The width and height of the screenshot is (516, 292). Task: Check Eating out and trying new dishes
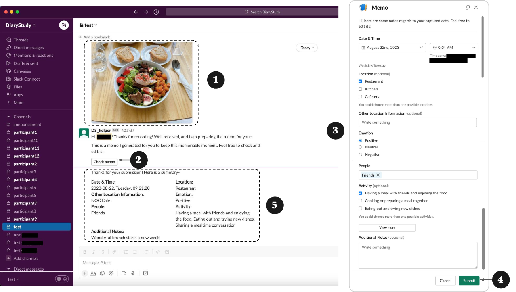[361, 209]
